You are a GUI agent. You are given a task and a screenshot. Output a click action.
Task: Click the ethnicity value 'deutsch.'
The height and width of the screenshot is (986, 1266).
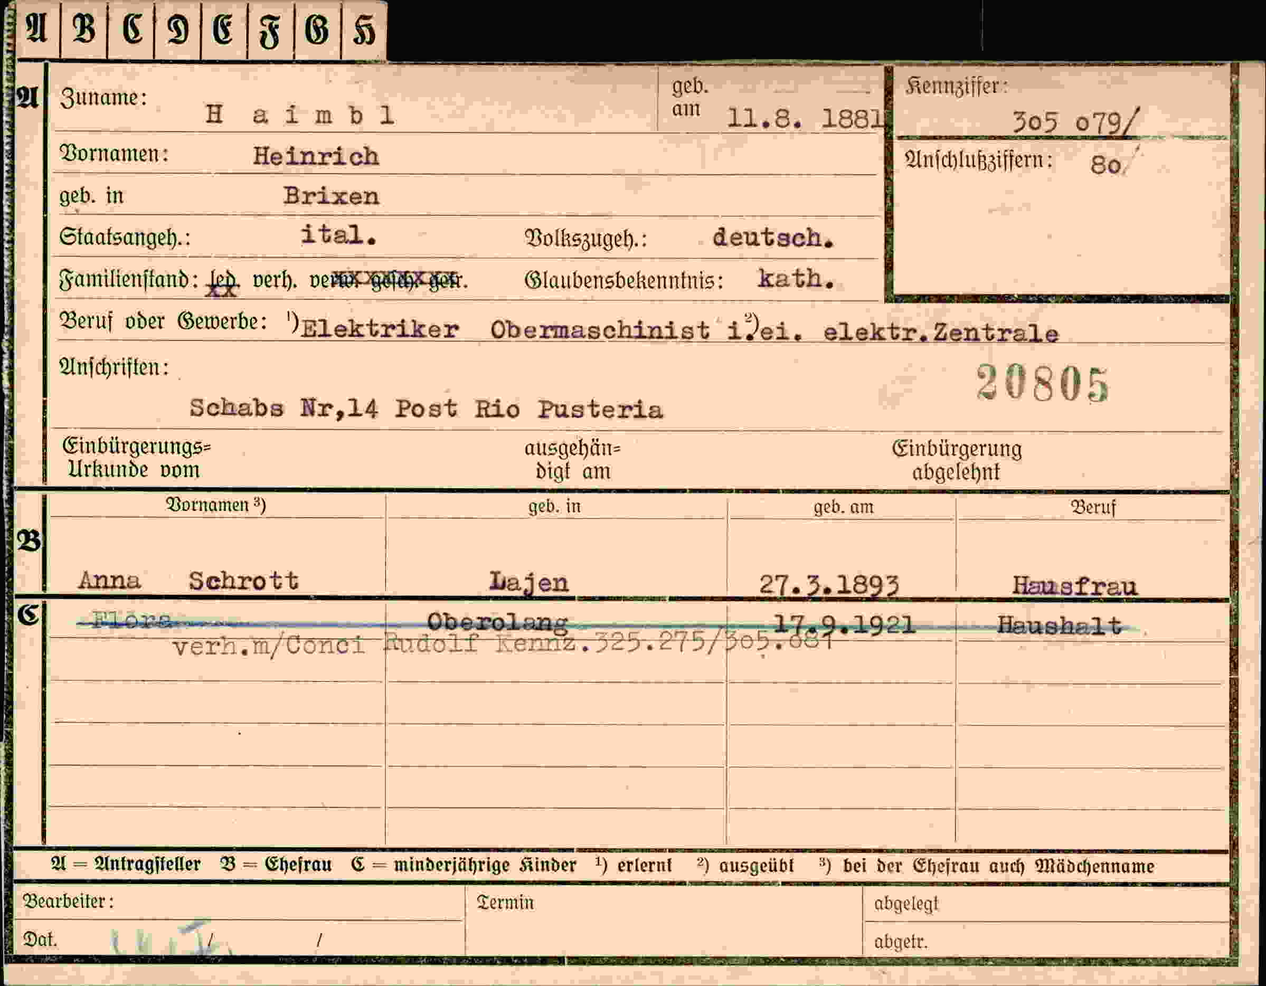[773, 238]
